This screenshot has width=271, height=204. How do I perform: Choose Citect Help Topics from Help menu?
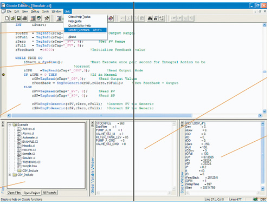pyautogui.click(x=79, y=17)
